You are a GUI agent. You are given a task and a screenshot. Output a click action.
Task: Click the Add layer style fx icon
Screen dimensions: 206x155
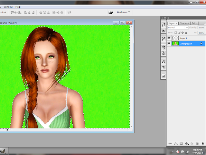click(176, 143)
